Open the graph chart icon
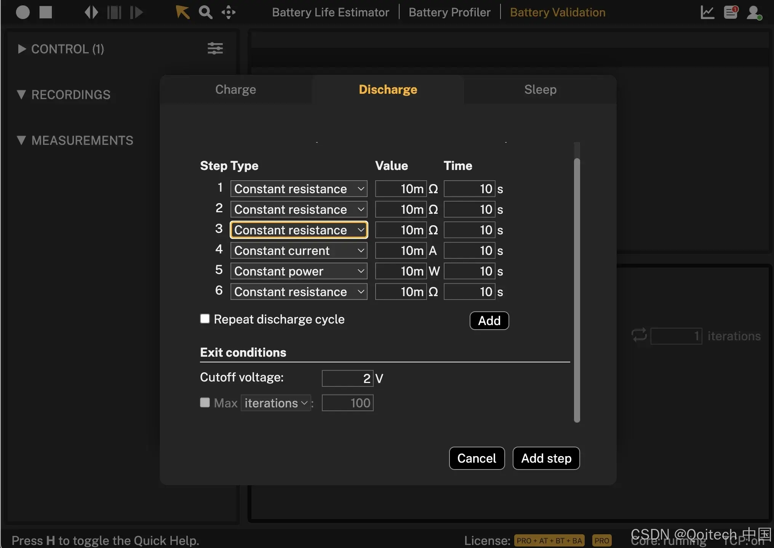 pyautogui.click(x=707, y=12)
